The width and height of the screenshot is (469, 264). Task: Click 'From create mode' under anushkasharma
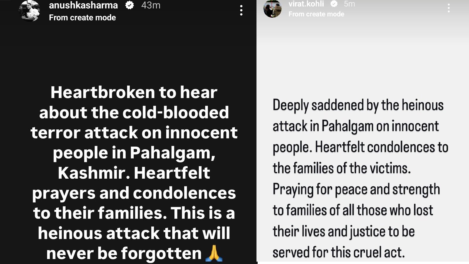82,18
